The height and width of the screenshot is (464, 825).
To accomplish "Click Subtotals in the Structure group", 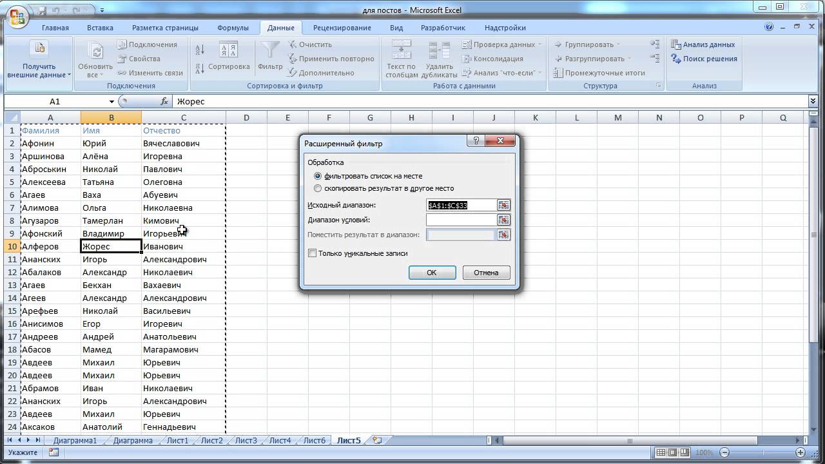I will point(599,73).
